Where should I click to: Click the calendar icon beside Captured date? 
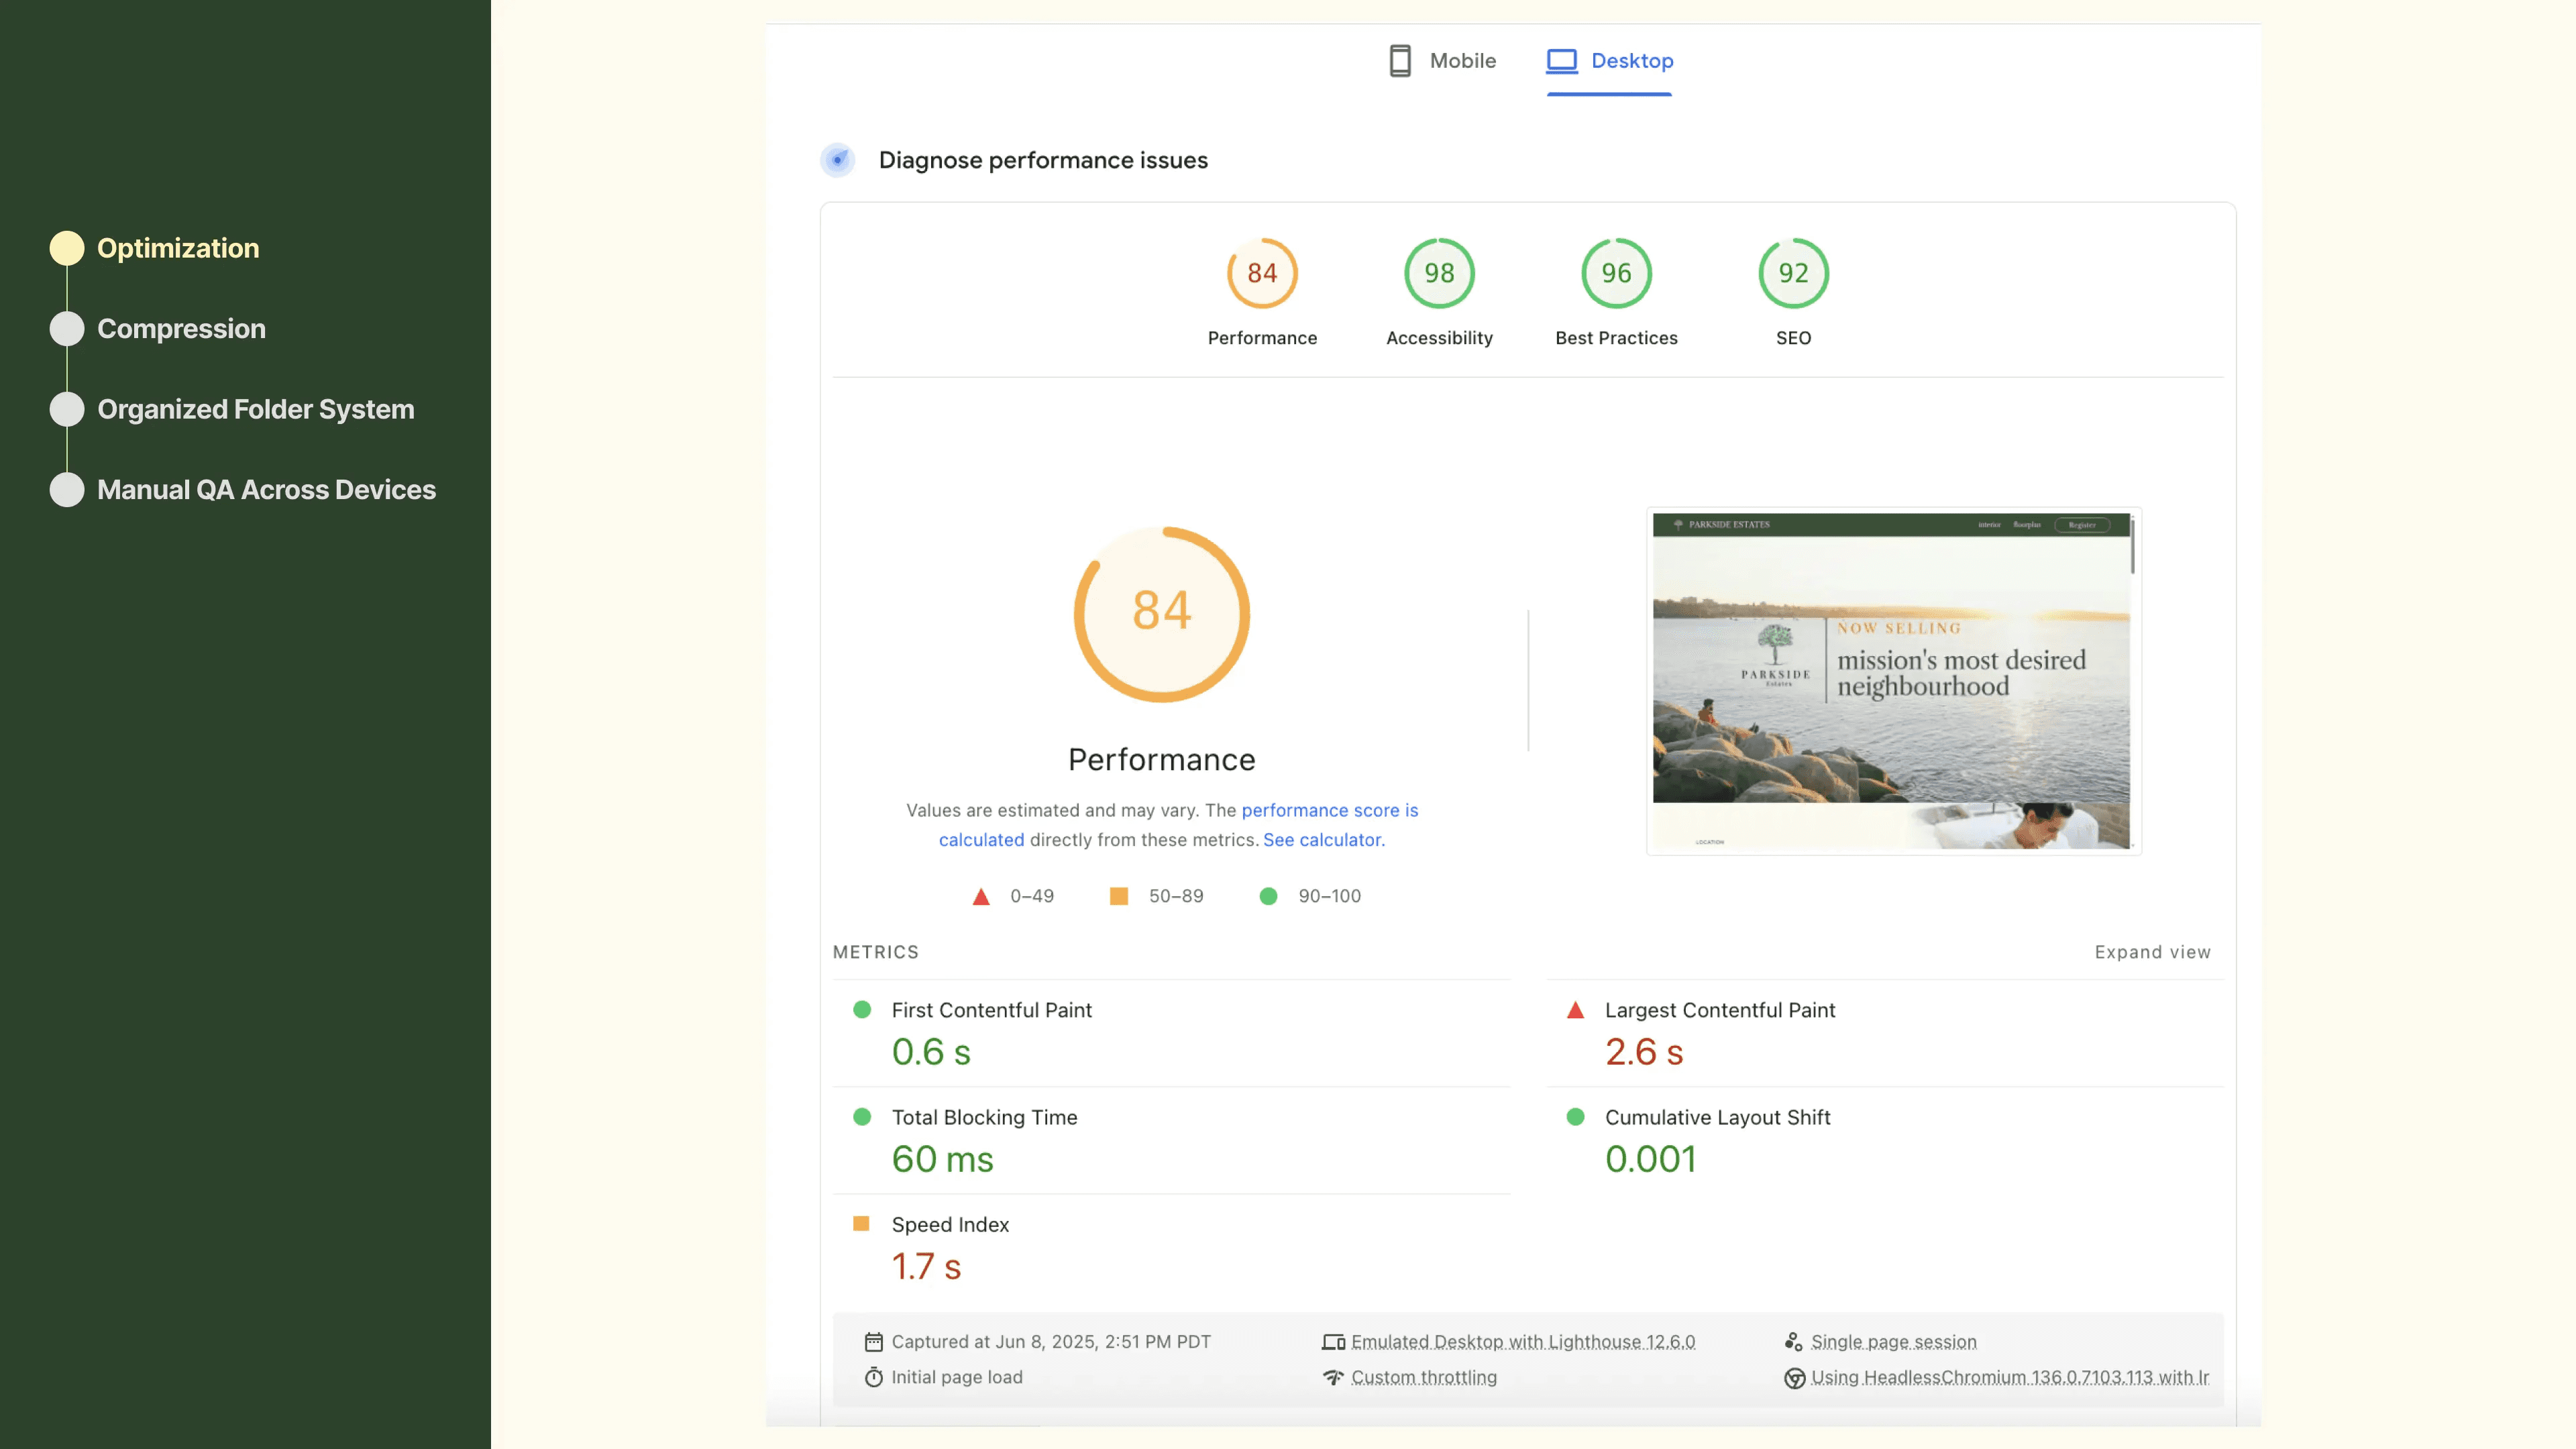(873, 1342)
